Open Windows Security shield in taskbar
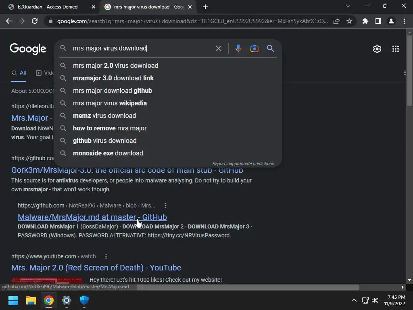Screen dimensions: 413x310 tap(84, 300)
